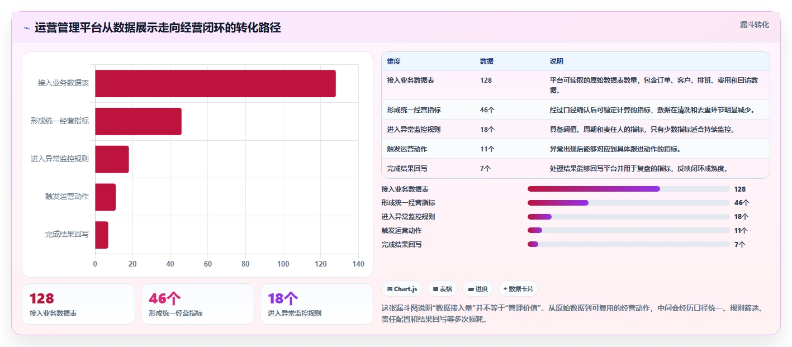Click the table value 7个
Screen dimensions: 792x347
coord(485,168)
